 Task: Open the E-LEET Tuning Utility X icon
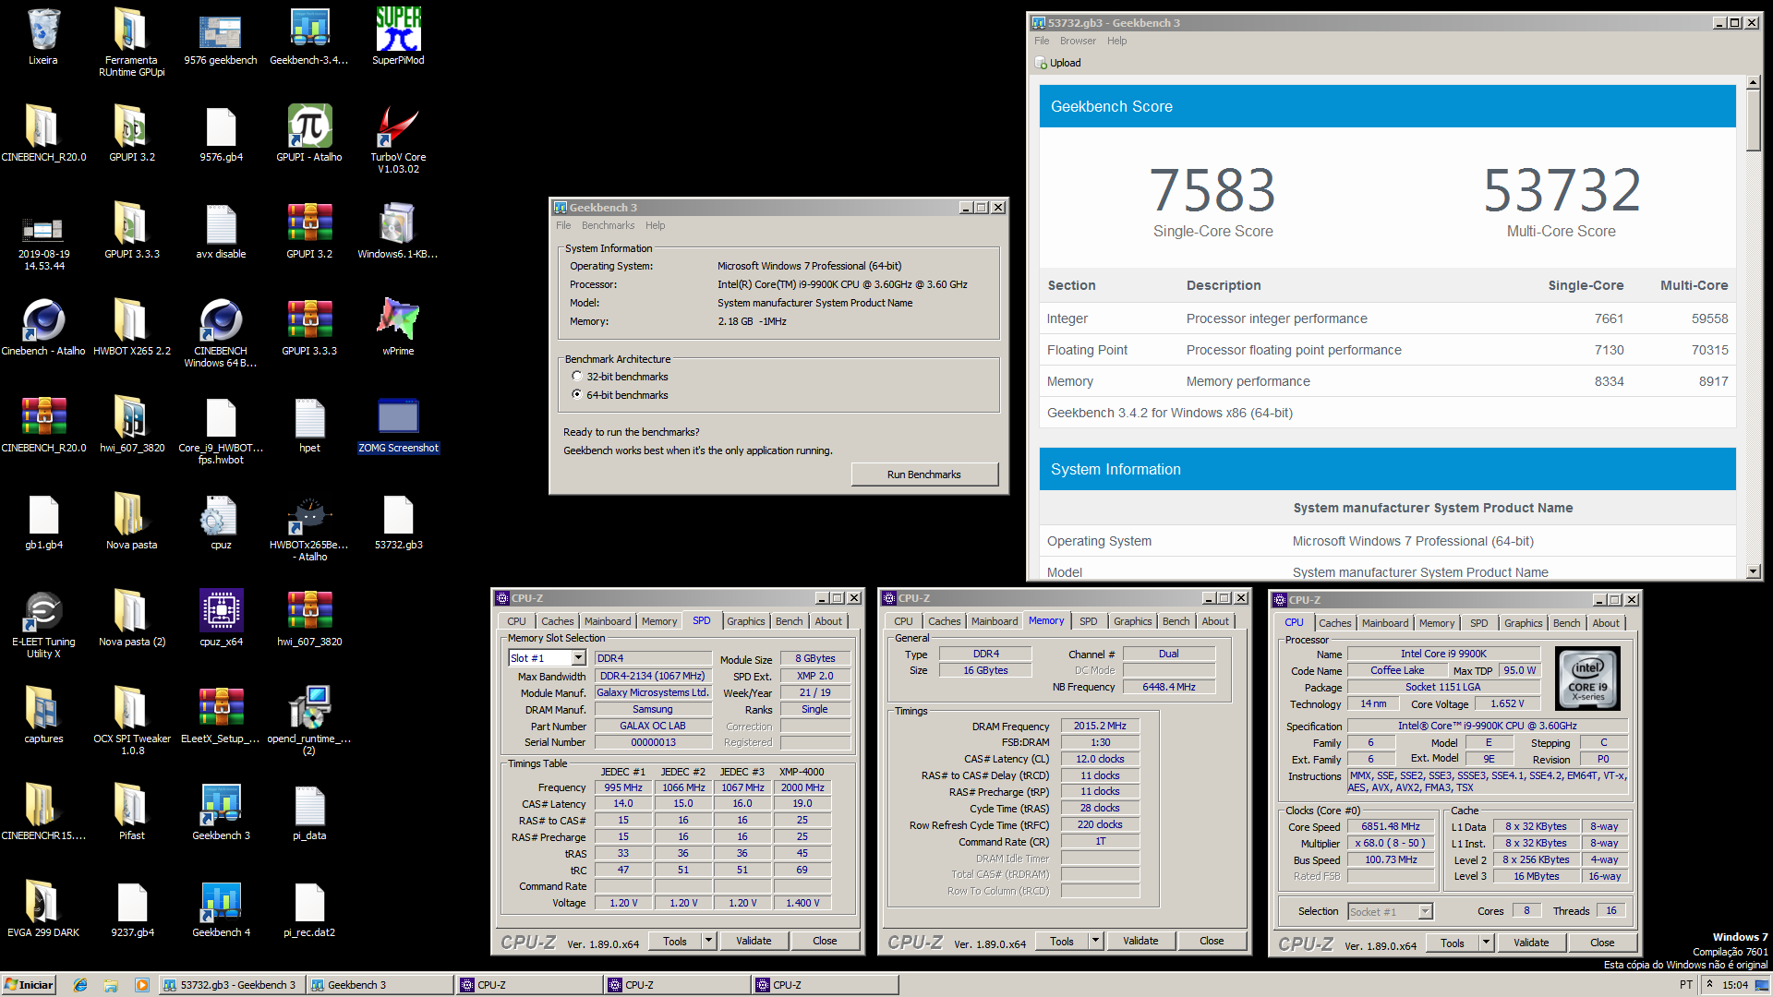click(43, 624)
